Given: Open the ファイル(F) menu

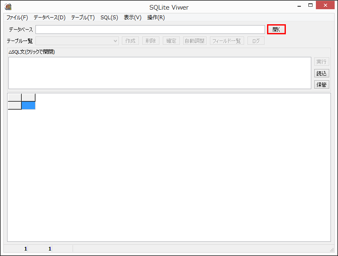Looking at the screenshot, I should [x=17, y=18].
